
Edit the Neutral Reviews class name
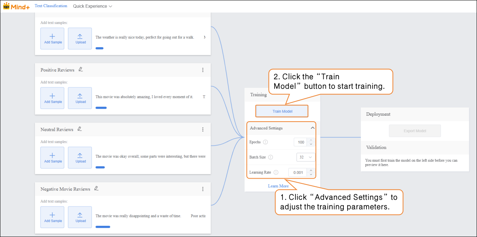click(79, 129)
